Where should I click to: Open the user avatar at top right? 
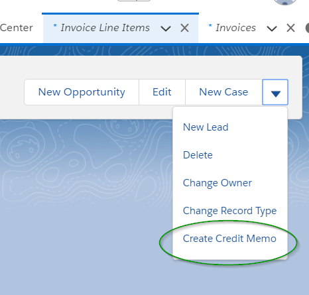[285, 2]
